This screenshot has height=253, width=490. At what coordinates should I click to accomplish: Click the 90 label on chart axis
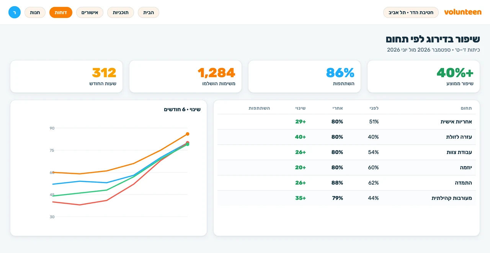point(52,128)
